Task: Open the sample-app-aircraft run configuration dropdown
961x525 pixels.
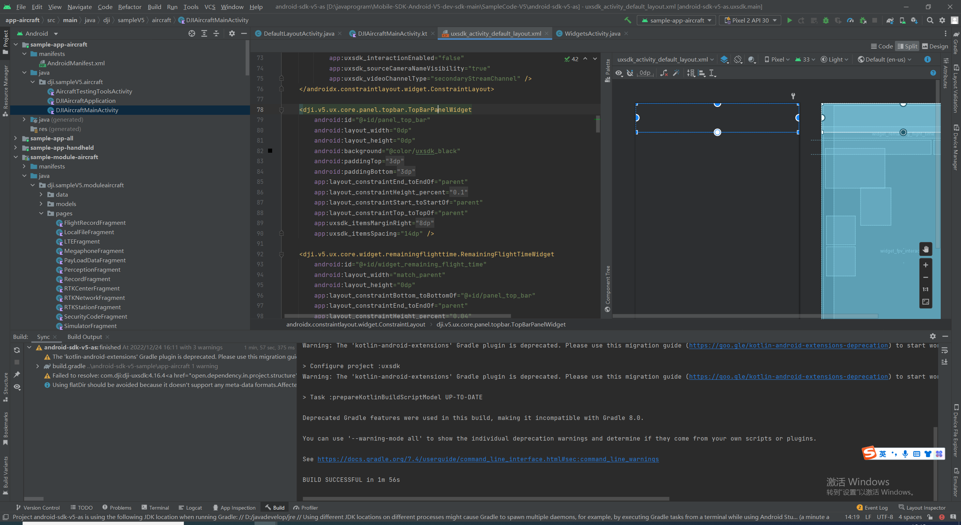Action: [676, 20]
